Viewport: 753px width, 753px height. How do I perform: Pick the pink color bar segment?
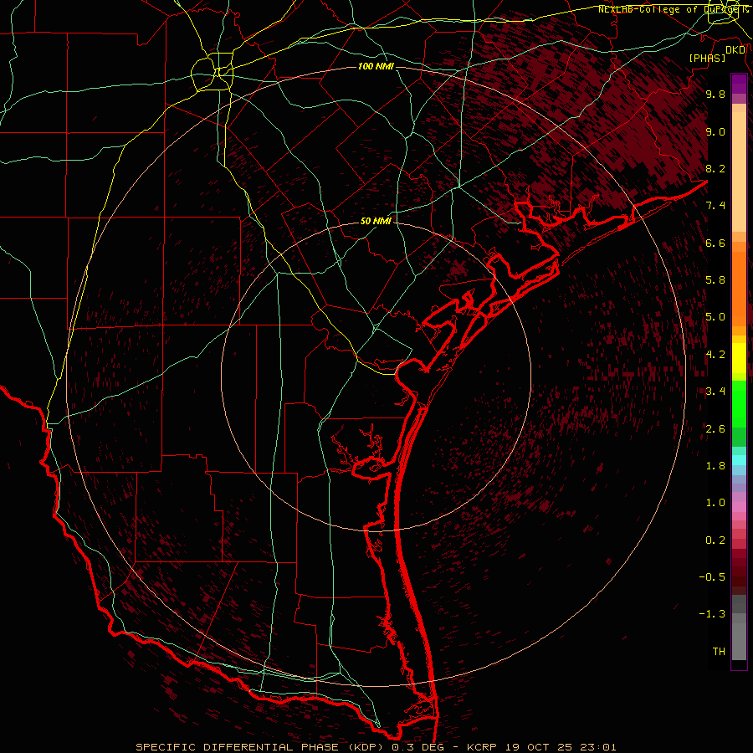739,507
